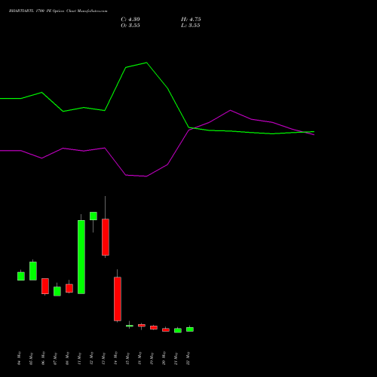Click the close value C: 4.30
Viewport: 377px width, 377px height.
coord(130,20)
